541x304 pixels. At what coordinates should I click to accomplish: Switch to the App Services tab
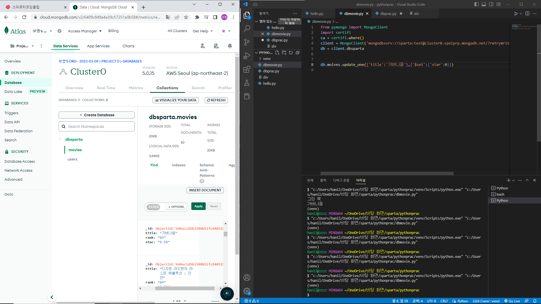(98, 46)
